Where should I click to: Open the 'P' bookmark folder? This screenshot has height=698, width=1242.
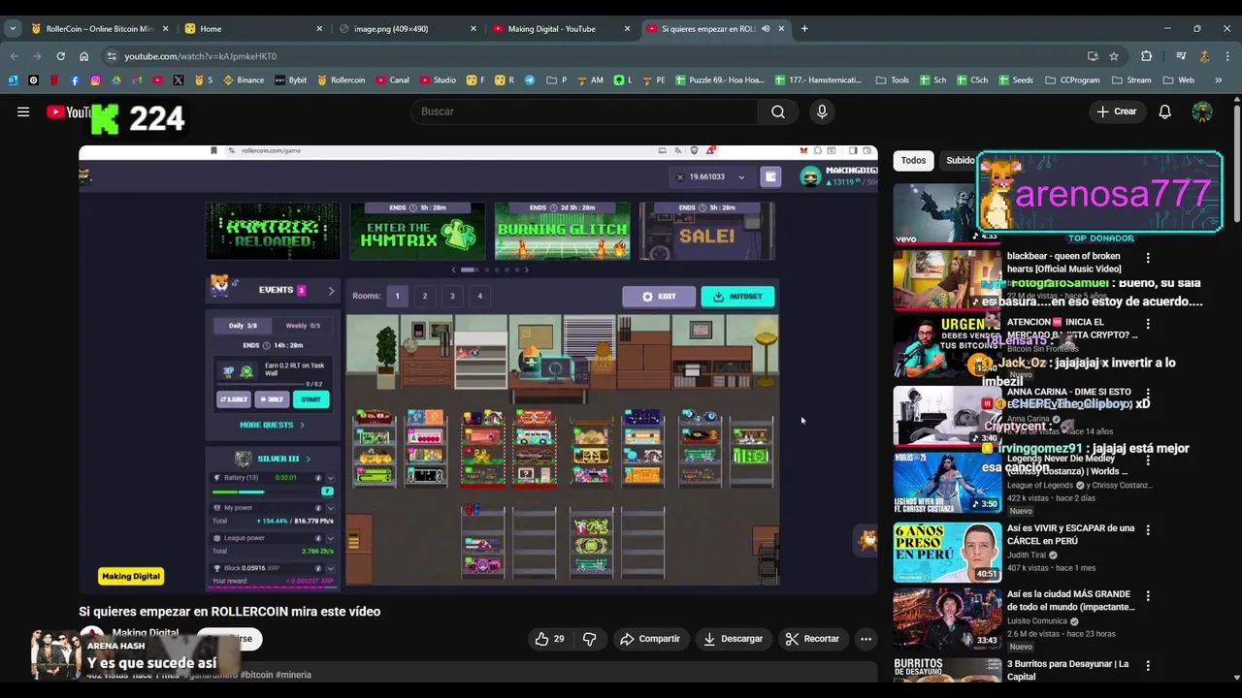[x=557, y=80]
